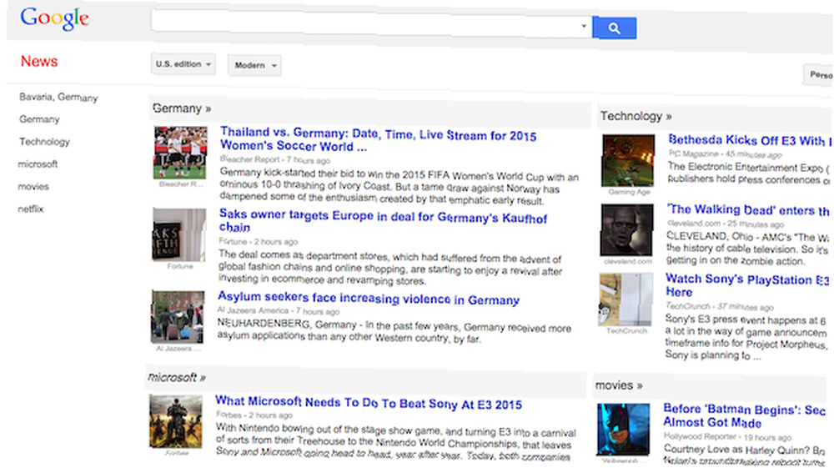Screen dimensions: 834x468
Task: Expand the search box dropdown arrow
Action: pyautogui.click(x=584, y=26)
